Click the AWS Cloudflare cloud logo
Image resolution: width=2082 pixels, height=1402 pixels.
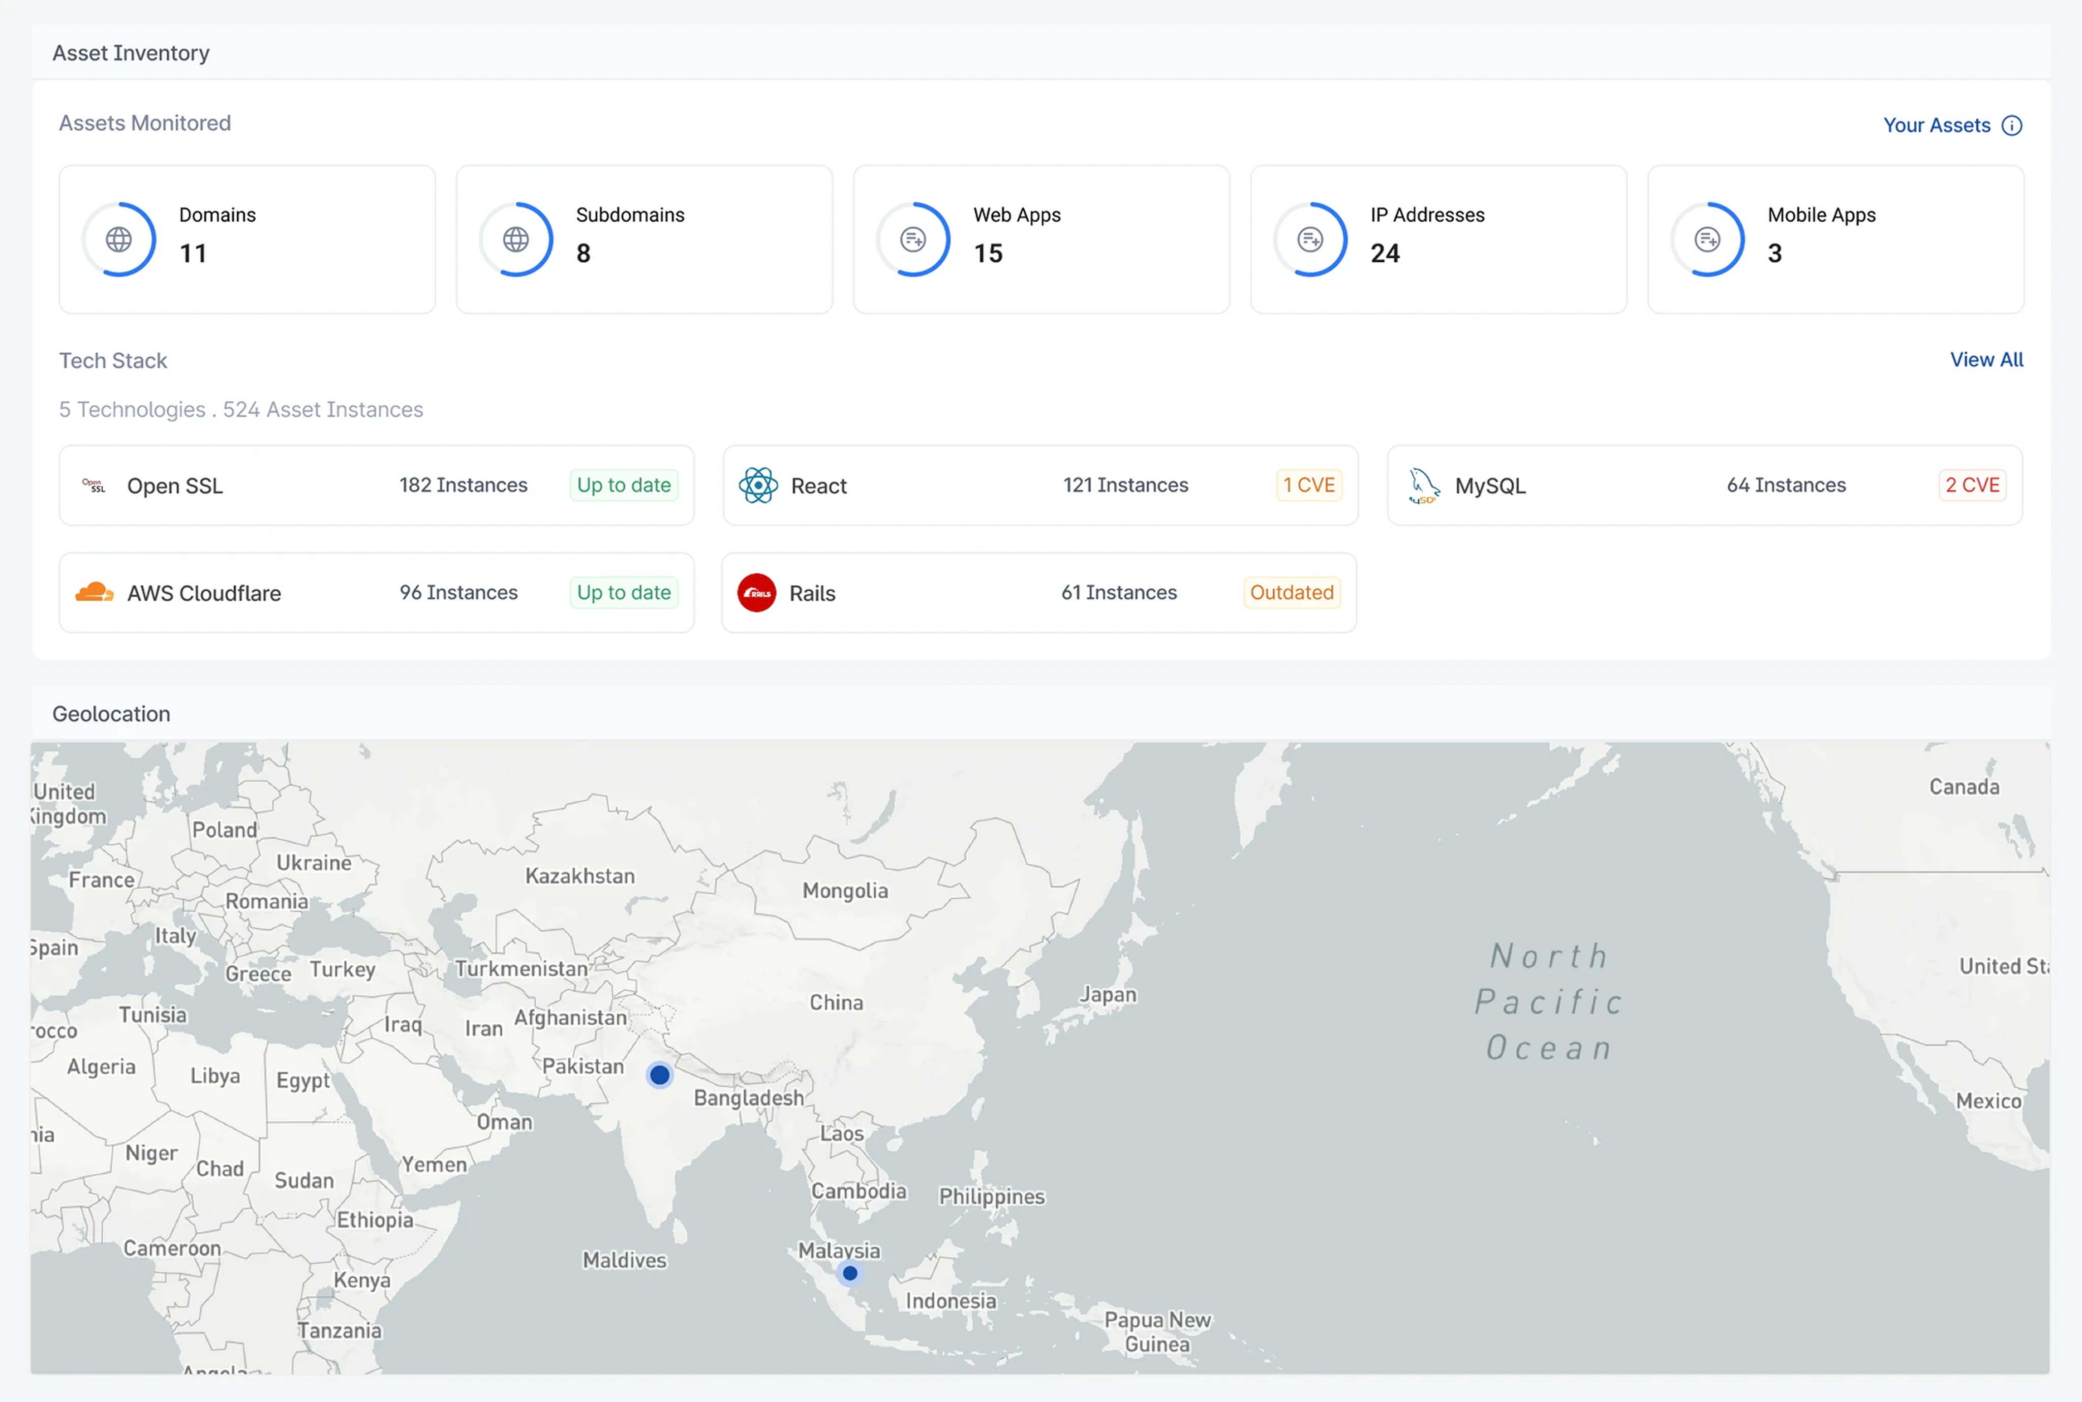pos(94,592)
